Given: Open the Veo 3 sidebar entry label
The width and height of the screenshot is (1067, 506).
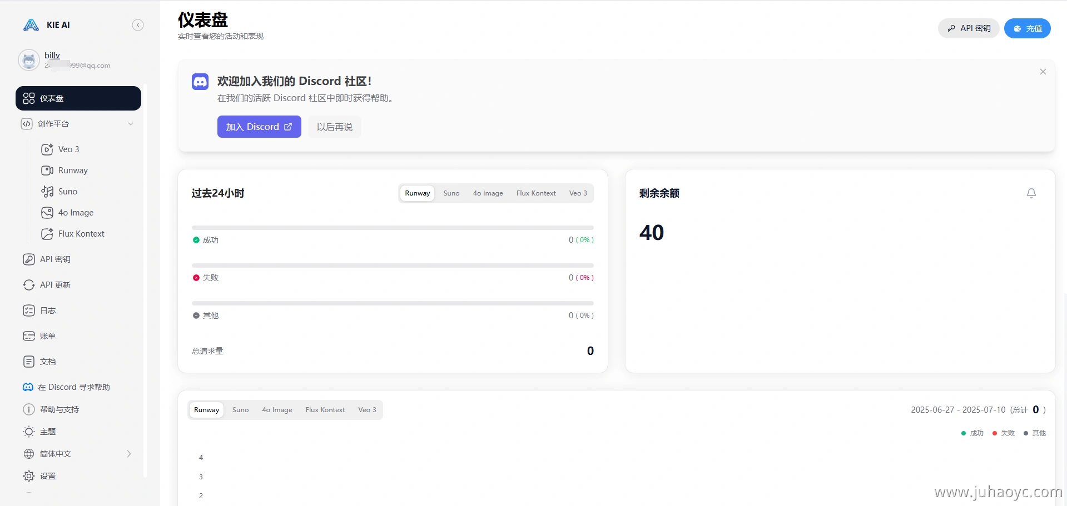Looking at the screenshot, I should tap(69, 149).
